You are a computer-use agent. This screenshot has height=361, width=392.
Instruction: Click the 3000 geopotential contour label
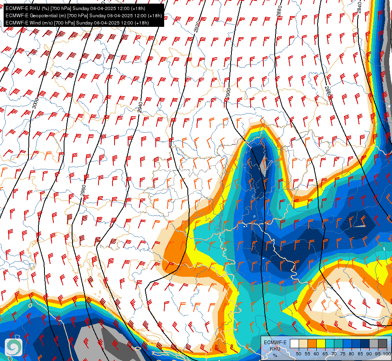[36, 103]
